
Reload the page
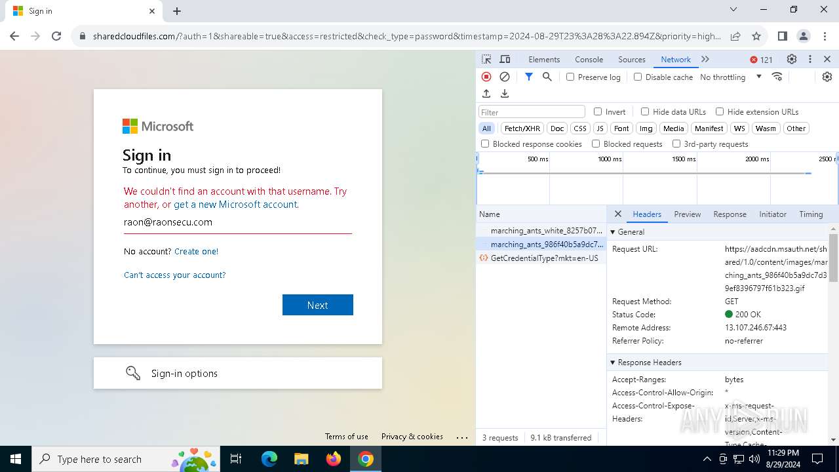pyautogui.click(x=56, y=36)
